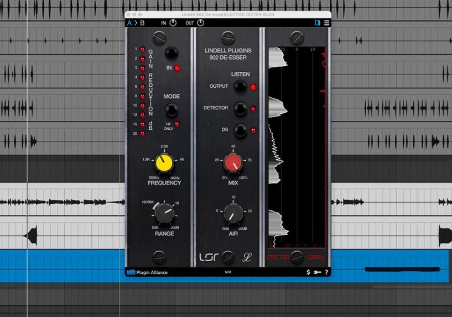Open the hamburger menu in plugin toolbar
The height and width of the screenshot is (317, 452).
tap(326, 23)
